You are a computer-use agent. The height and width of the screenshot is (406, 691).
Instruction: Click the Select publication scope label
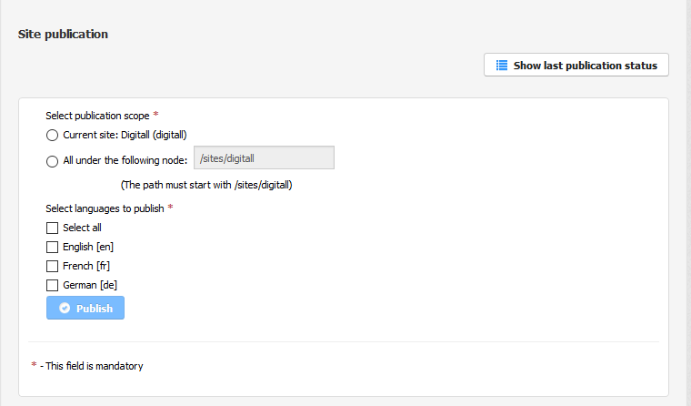click(97, 116)
